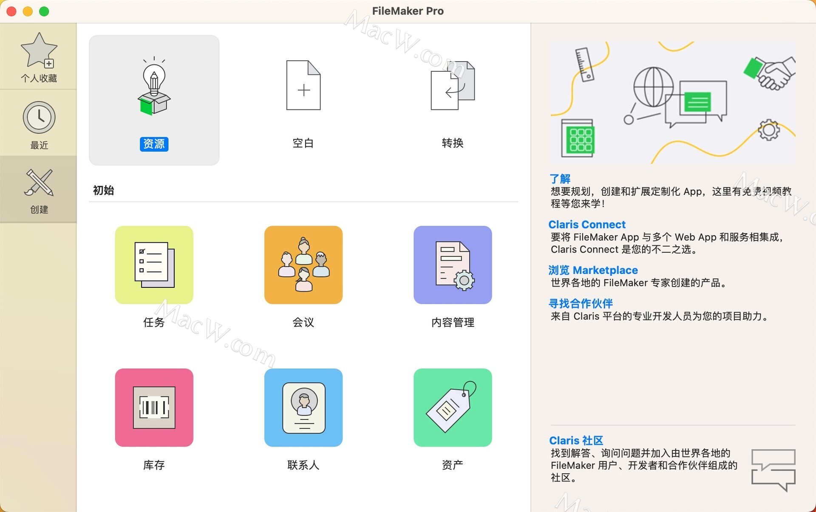Click the 空白 label text
This screenshot has height=512, width=816.
point(303,143)
